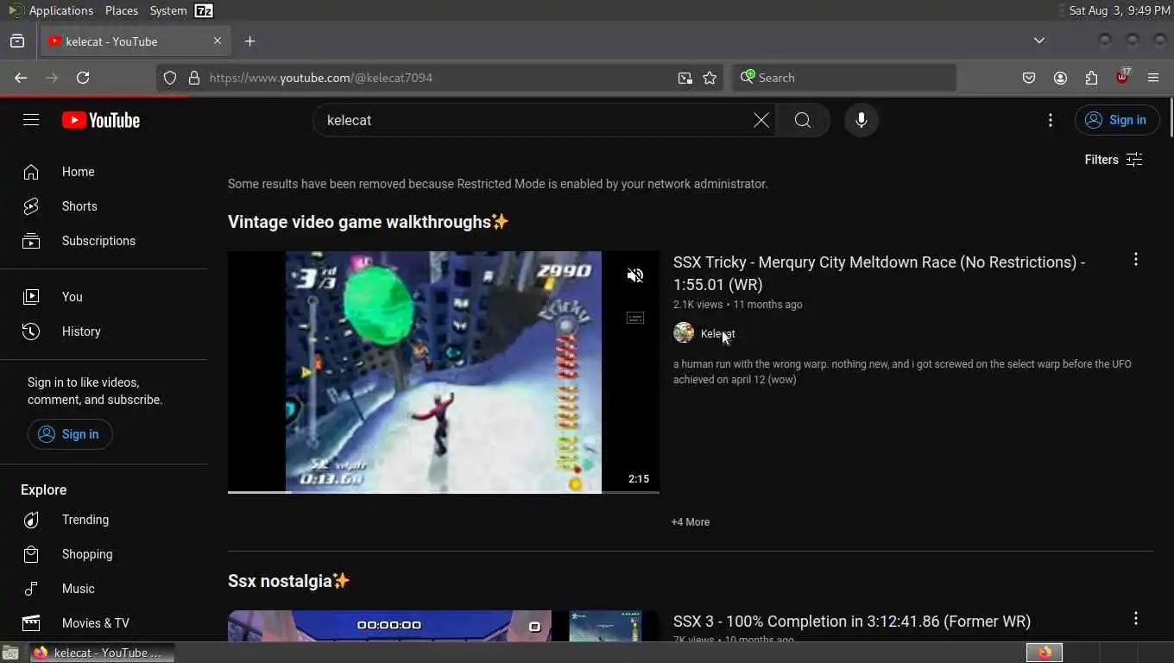
Task: Open the Music explore page
Action: pos(104,589)
